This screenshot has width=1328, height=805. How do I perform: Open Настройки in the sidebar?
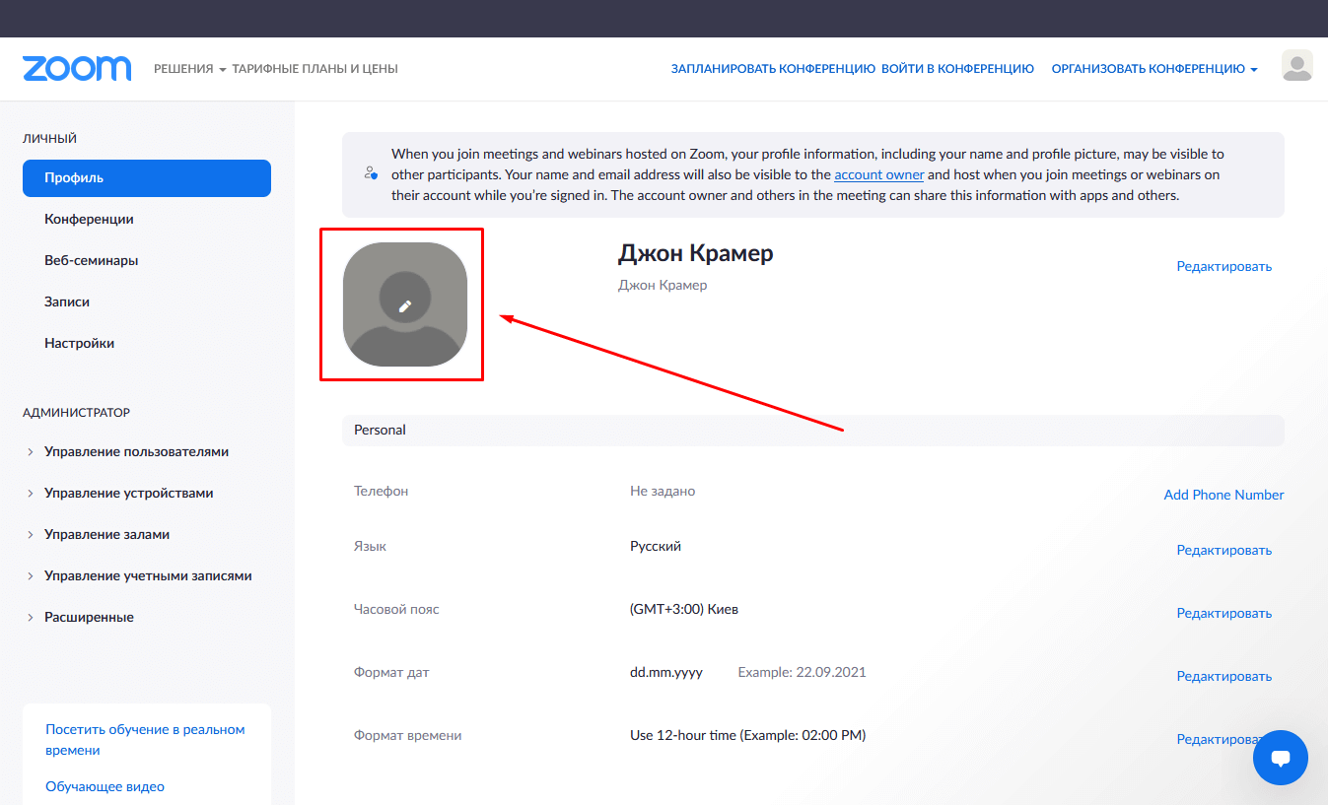pos(79,344)
